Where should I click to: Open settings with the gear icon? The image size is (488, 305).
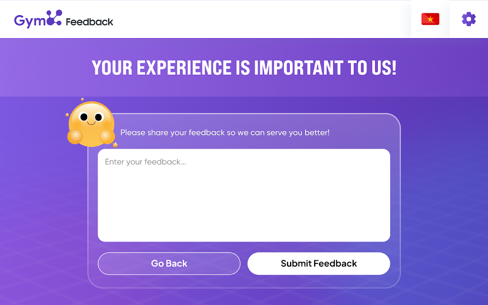[x=469, y=19]
